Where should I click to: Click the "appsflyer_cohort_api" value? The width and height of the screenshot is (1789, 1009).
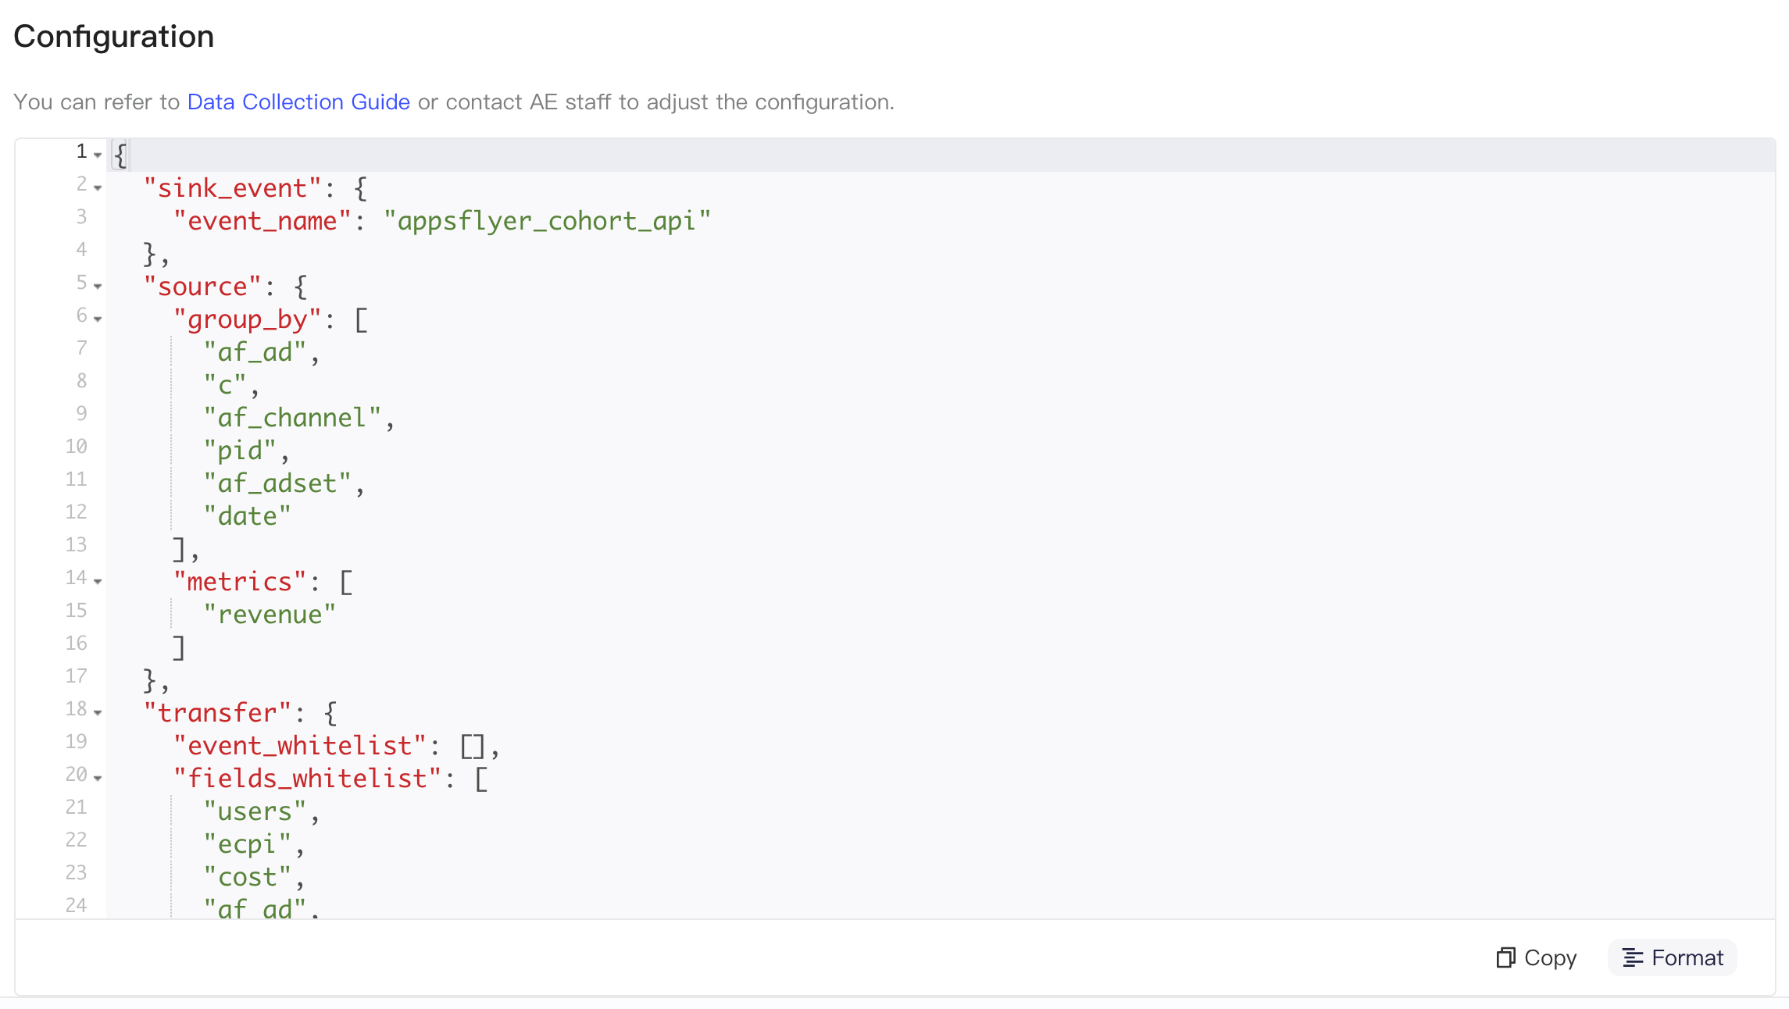[x=547, y=221]
